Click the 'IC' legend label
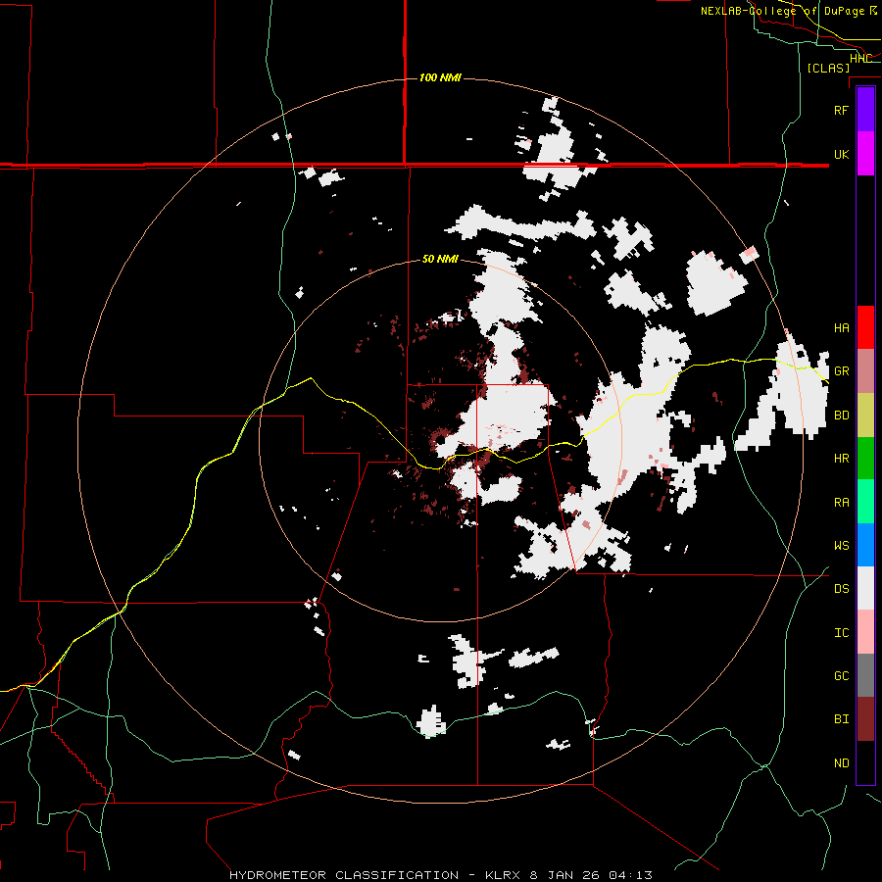This screenshot has height=882, width=882. [842, 633]
